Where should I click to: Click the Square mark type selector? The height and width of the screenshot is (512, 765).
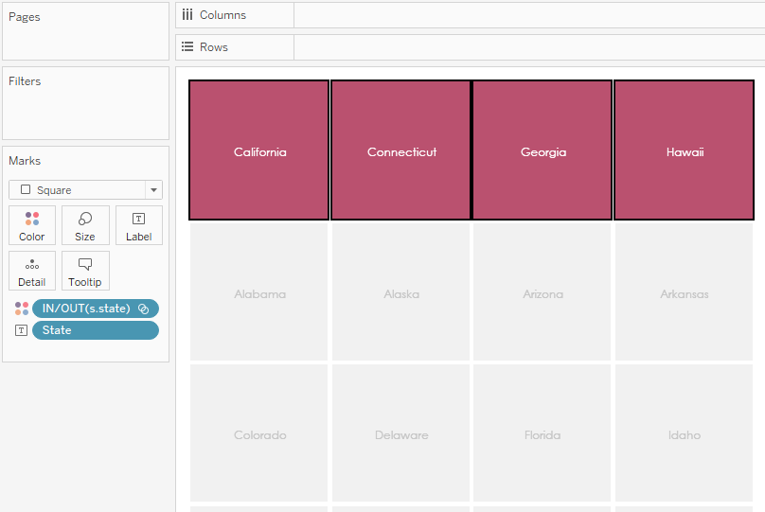(78, 190)
